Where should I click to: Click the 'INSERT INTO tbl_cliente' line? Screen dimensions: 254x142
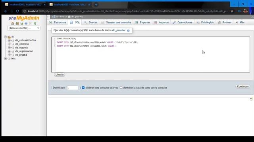(x=97, y=42)
